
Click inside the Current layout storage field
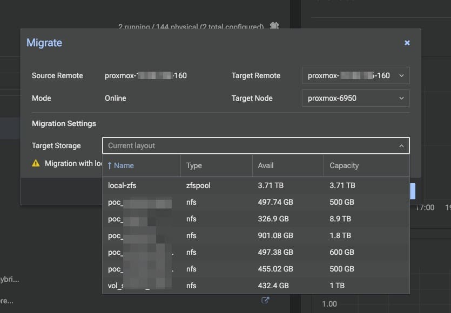pos(216,145)
